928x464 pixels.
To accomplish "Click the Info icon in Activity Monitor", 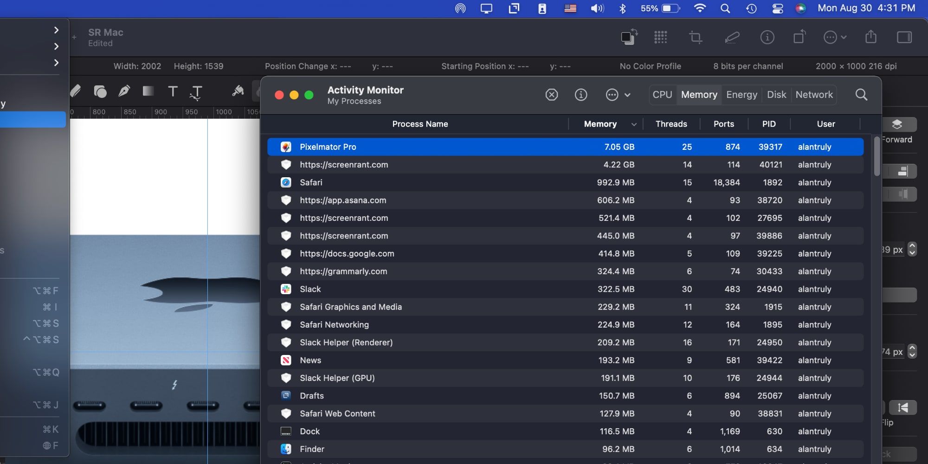I will (581, 95).
